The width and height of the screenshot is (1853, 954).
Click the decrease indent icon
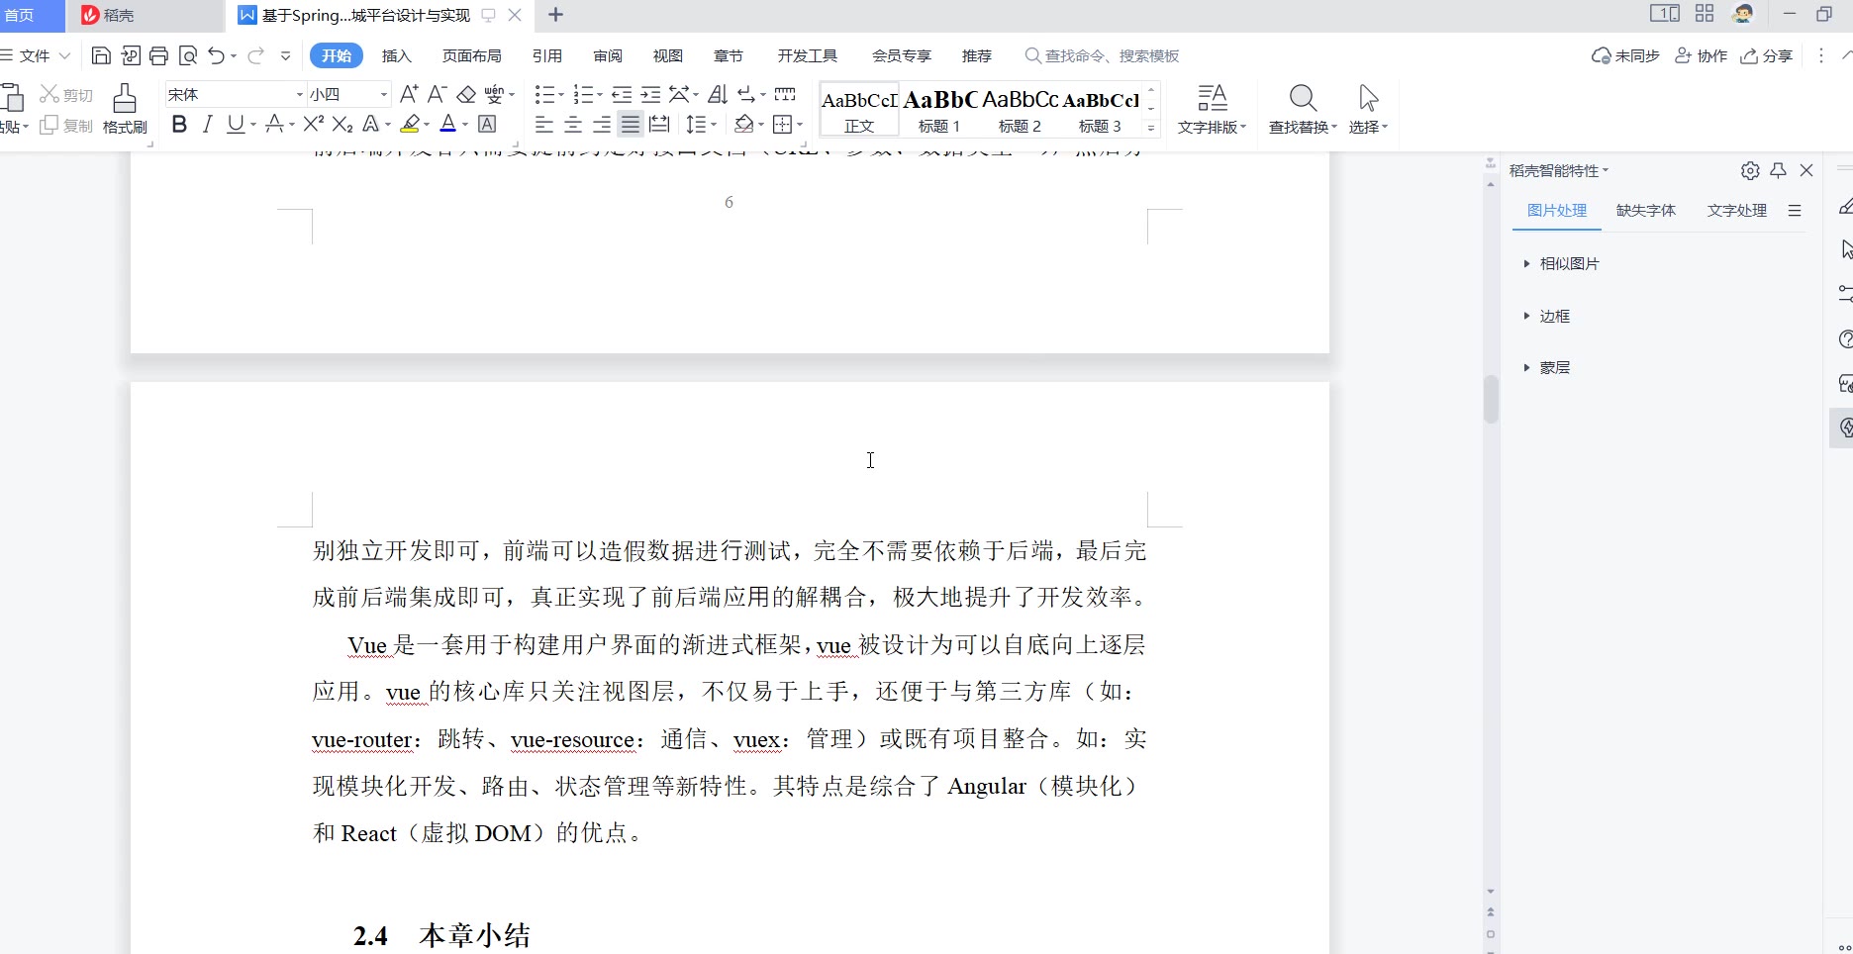(622, 94)
